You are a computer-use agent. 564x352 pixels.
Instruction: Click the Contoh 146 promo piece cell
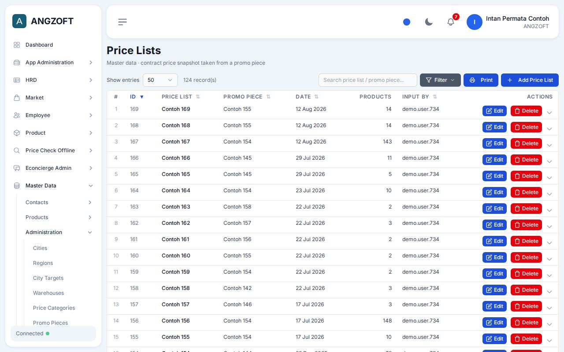pos(237,304)
